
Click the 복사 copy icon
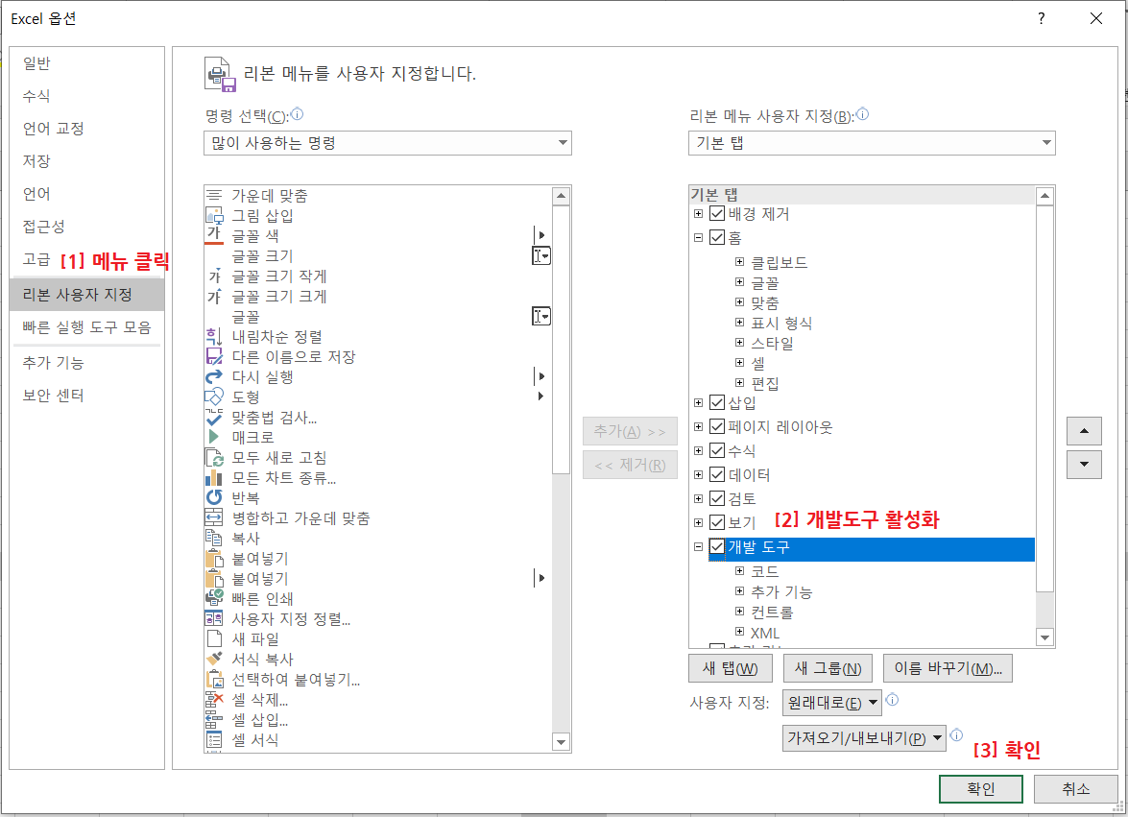click(214, 538)
